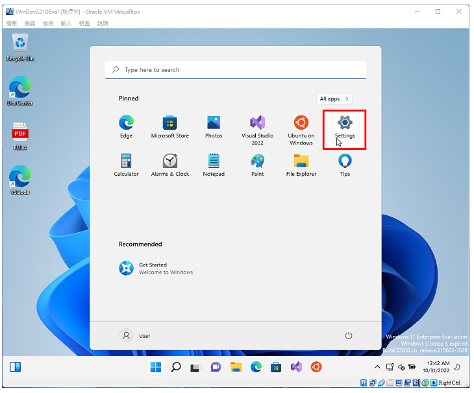474x393 pixels.
Task: Select the VSCode desktop shortcut
Action: (x=20, y=180)
